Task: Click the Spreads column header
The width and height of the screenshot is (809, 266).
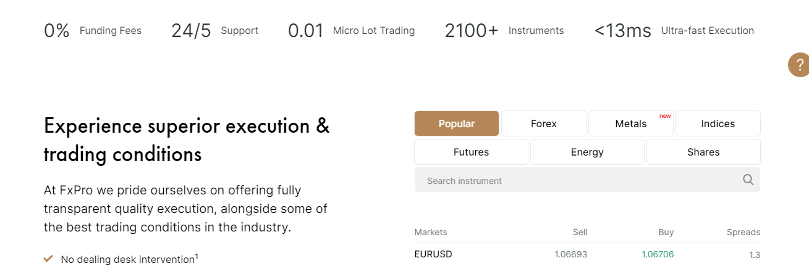Action: [743, 232]
